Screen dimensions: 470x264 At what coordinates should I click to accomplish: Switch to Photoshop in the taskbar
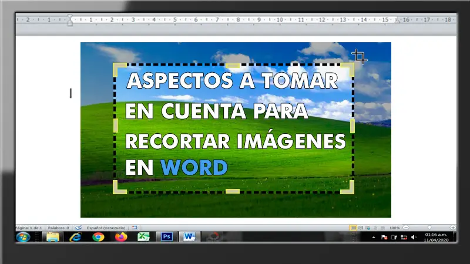click(167, 237)
